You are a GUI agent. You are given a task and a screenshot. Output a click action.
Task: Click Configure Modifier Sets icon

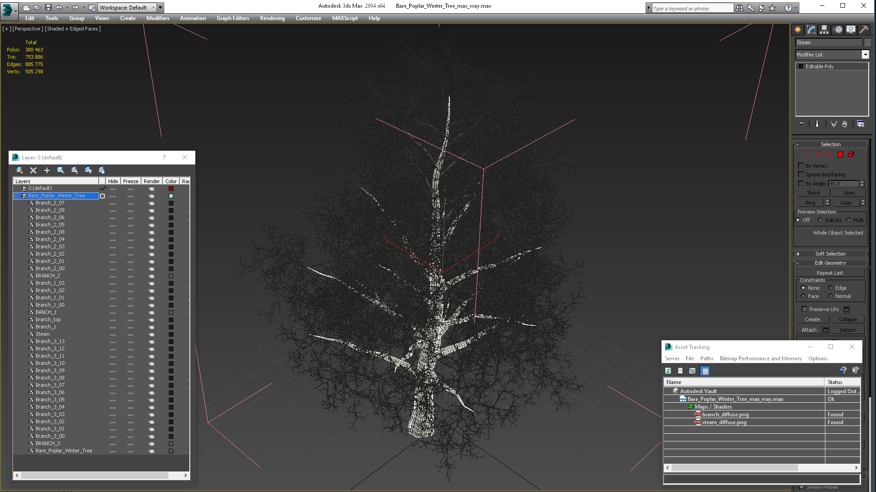tap(860, 124)
